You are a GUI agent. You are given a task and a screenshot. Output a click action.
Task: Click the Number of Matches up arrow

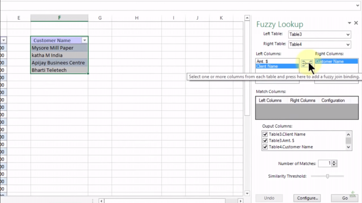coord(334,162)
